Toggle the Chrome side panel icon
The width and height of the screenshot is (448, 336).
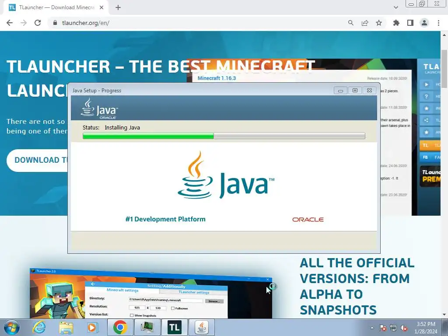[410, 23]
